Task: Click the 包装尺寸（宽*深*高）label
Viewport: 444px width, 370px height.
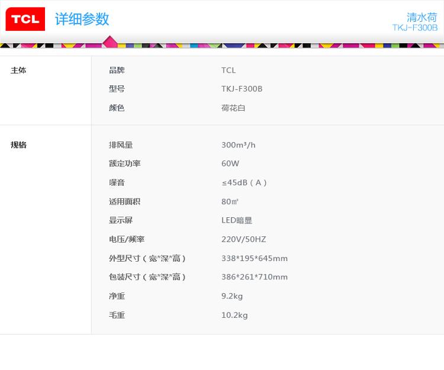Action: click(147, 277)
